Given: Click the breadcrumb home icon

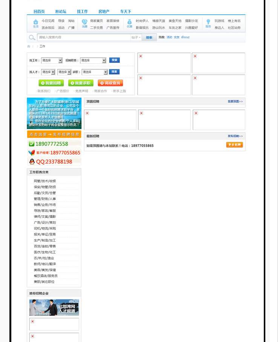Looking at the screenshot, I should (x=29, y=46).
